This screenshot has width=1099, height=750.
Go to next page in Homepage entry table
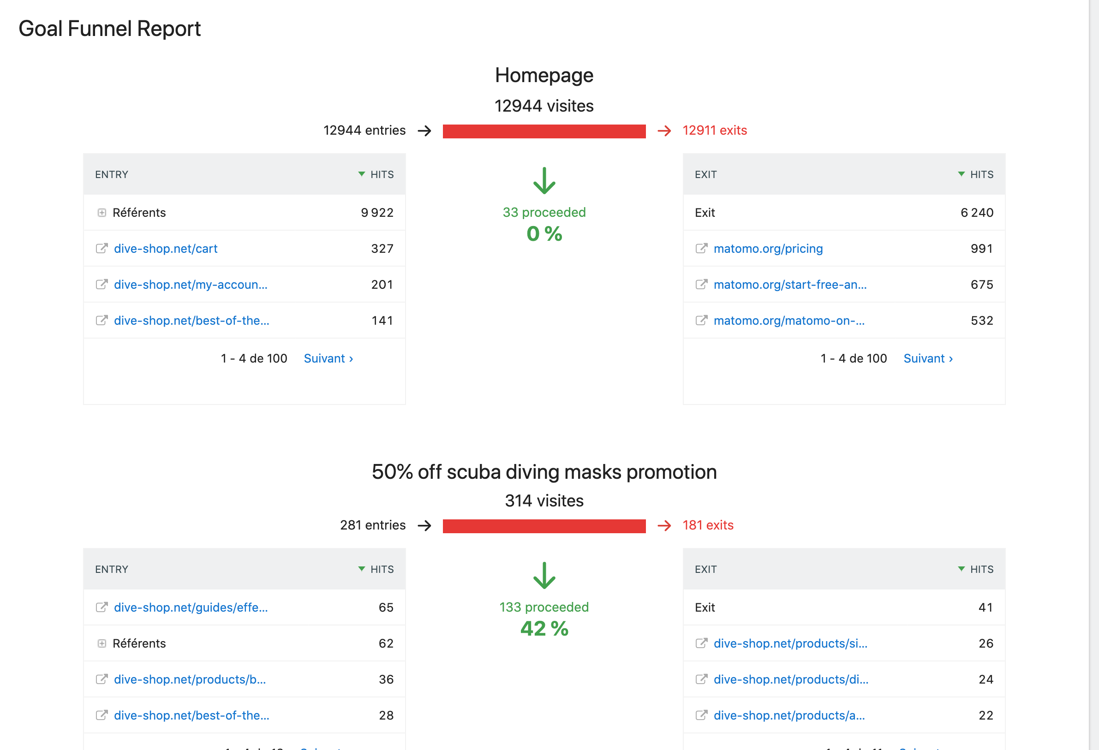[x=328, y=358]
